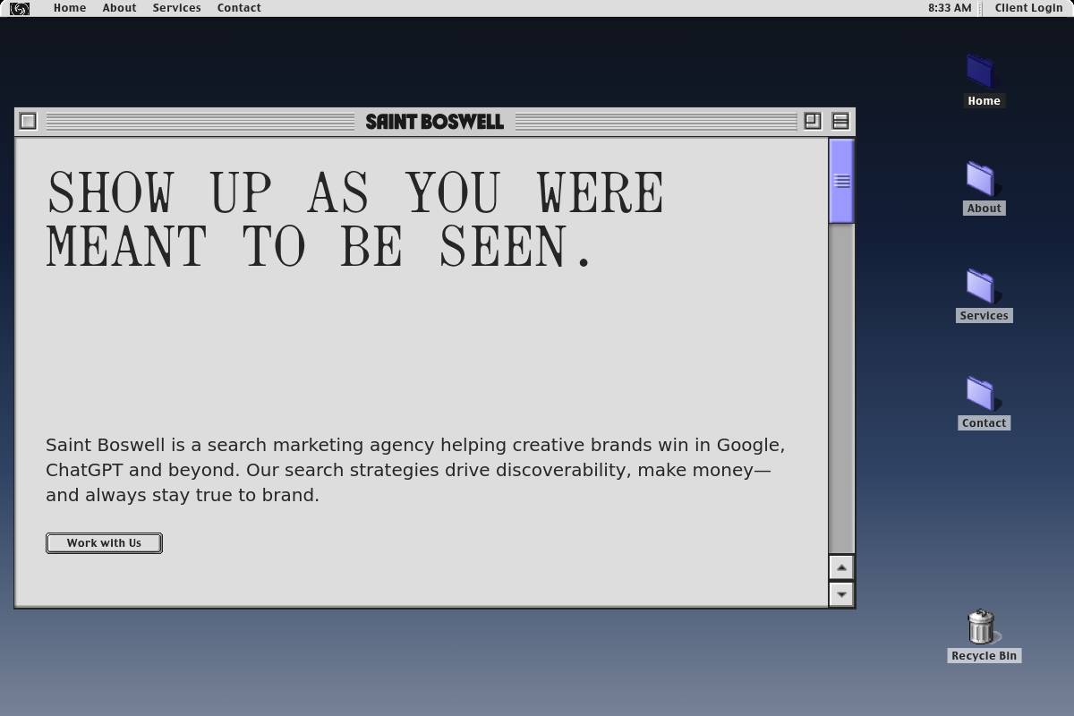
Task: Click the Saint Boswell window close box
Action: click(x=28, y=121)
